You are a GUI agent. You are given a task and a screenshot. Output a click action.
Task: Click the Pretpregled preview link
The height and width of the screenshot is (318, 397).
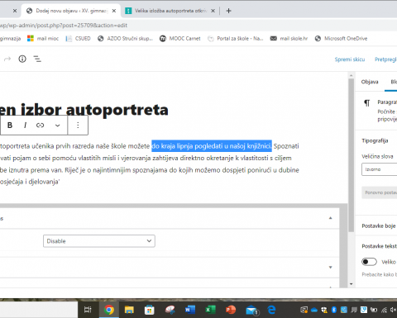coord(385,59)
